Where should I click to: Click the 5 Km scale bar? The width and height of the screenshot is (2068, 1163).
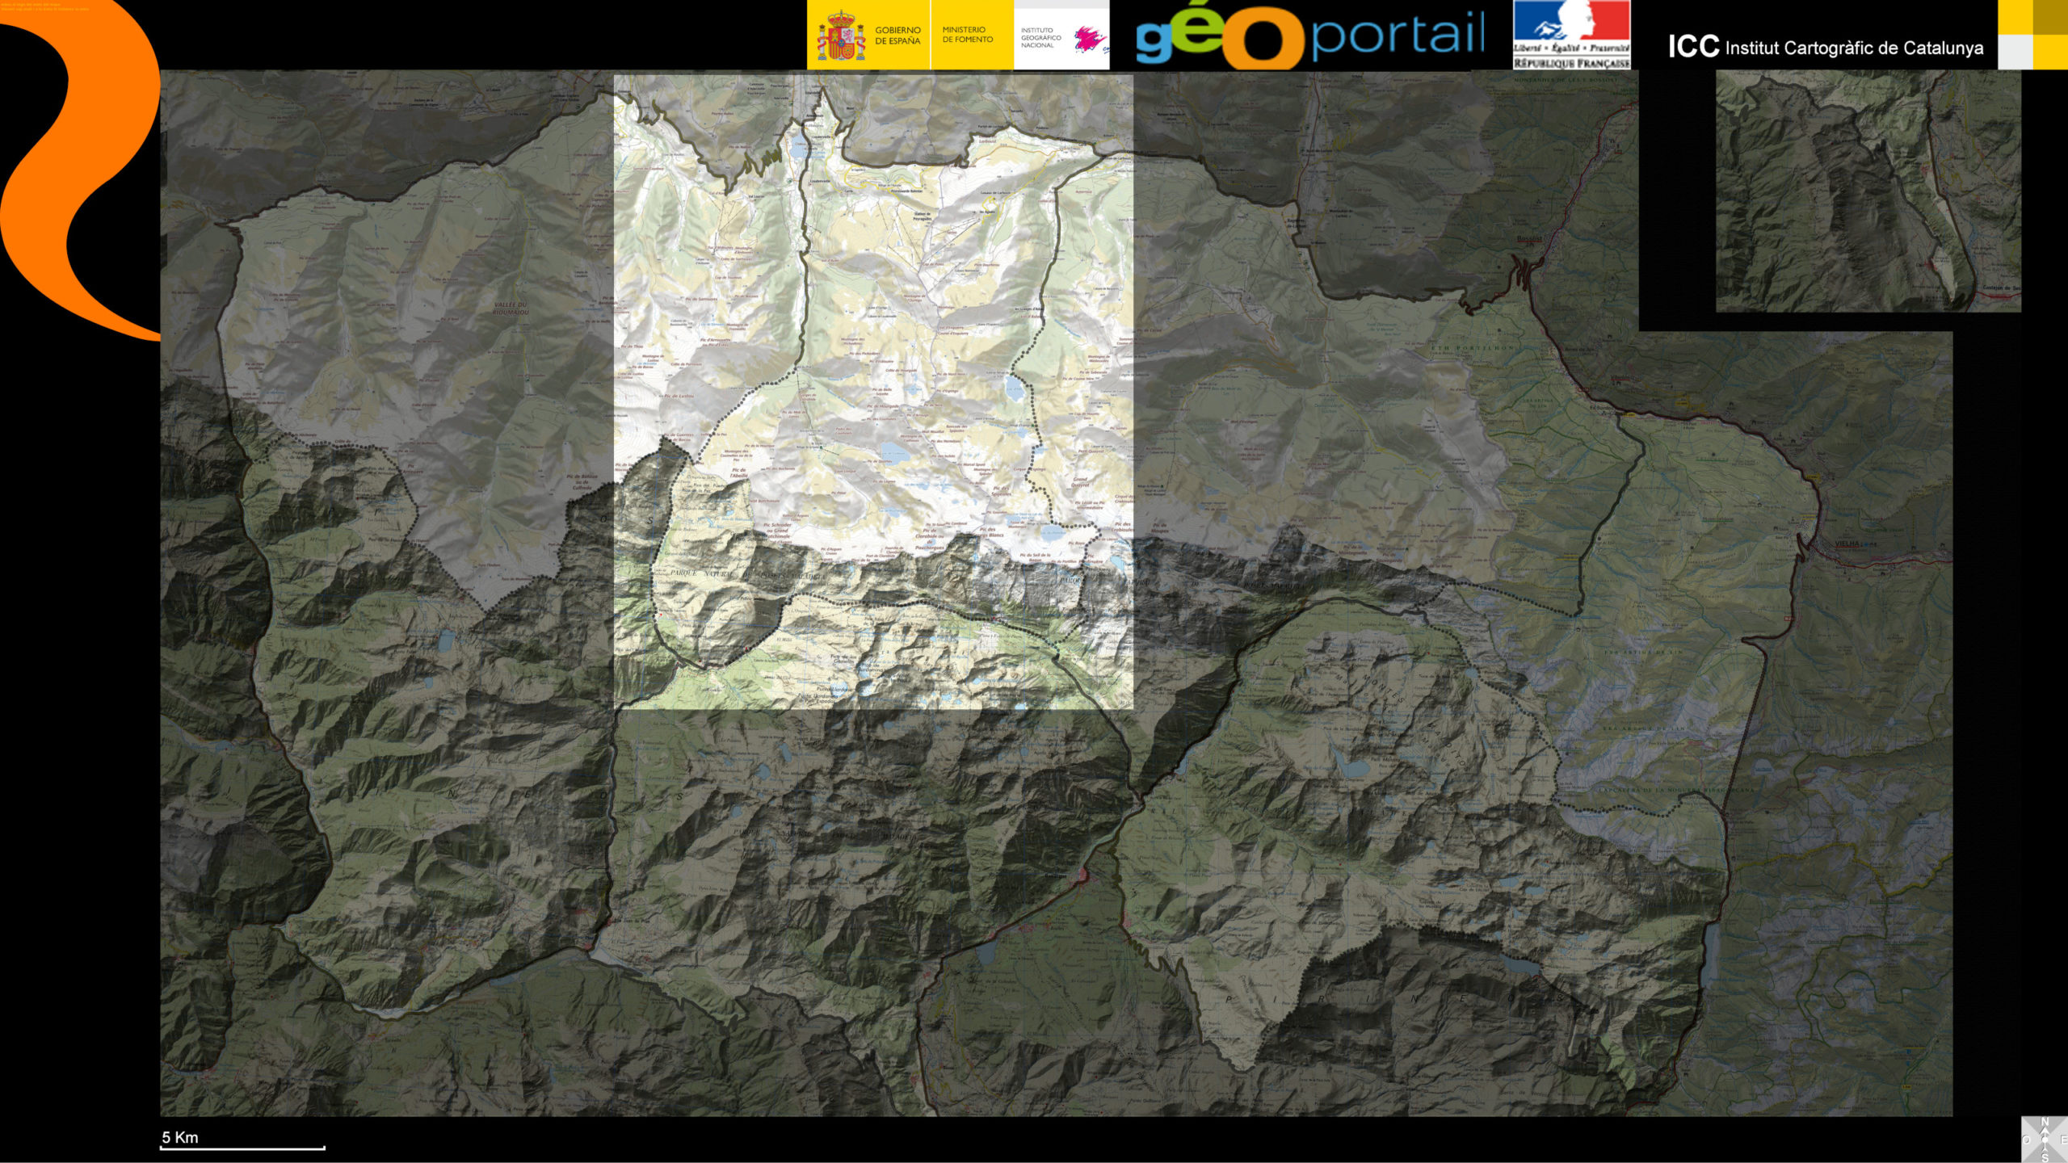coord(242,1146)
